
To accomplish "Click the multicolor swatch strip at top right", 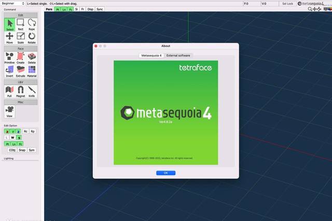I will [327, 9].
